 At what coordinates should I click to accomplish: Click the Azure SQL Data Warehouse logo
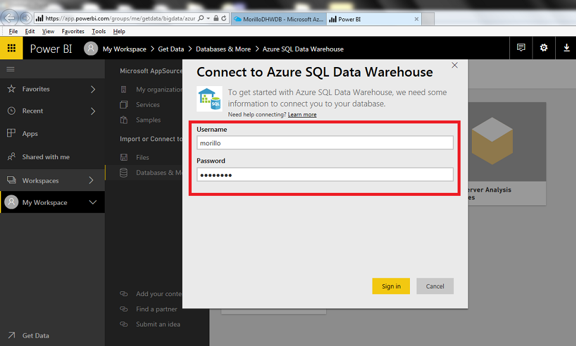pos(209,99)
